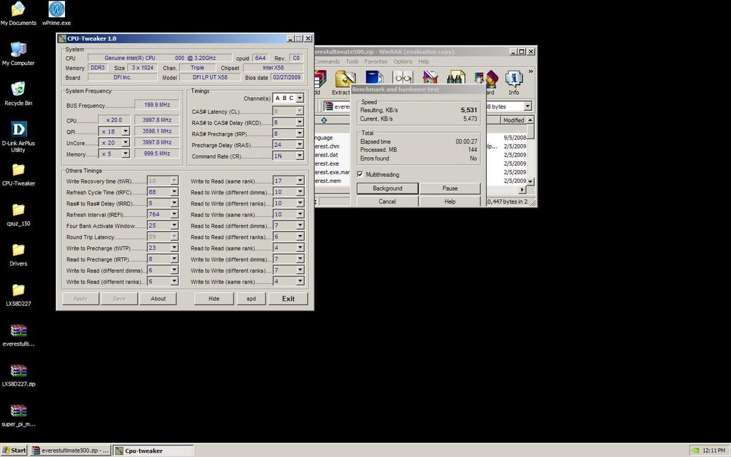Screen dimensions: 731x457
Task: Open the Wizard icon in WinRAR toolbar
Action: [486, 79]
